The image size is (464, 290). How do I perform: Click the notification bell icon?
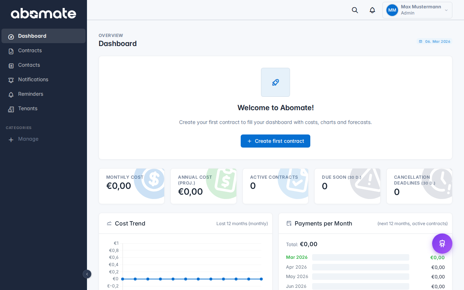(x=372, y=10)
